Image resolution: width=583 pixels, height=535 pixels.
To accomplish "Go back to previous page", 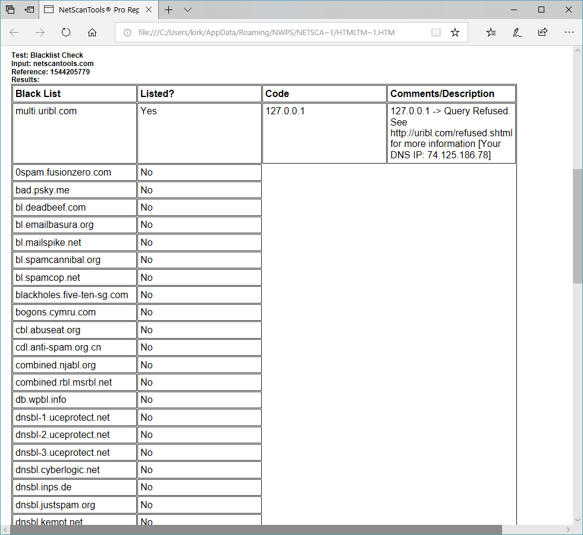I will pyautogui.click(x=14, y=32).
